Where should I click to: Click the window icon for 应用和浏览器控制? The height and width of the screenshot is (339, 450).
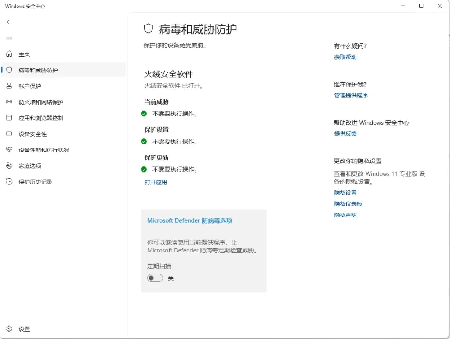pyautogui.click(x=9, y=118)
